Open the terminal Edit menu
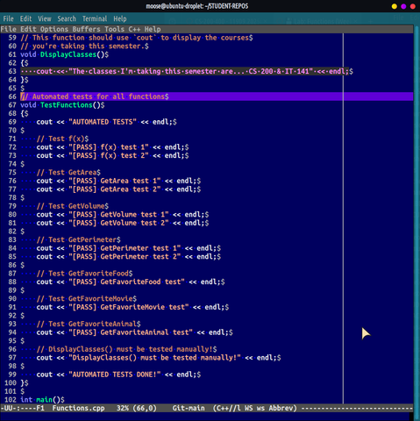 pos(25,18)
